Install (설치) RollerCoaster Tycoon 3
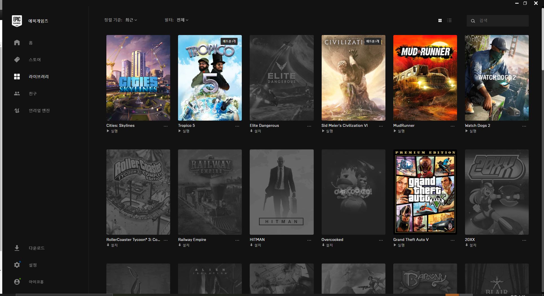 click(x=112, y=245)
